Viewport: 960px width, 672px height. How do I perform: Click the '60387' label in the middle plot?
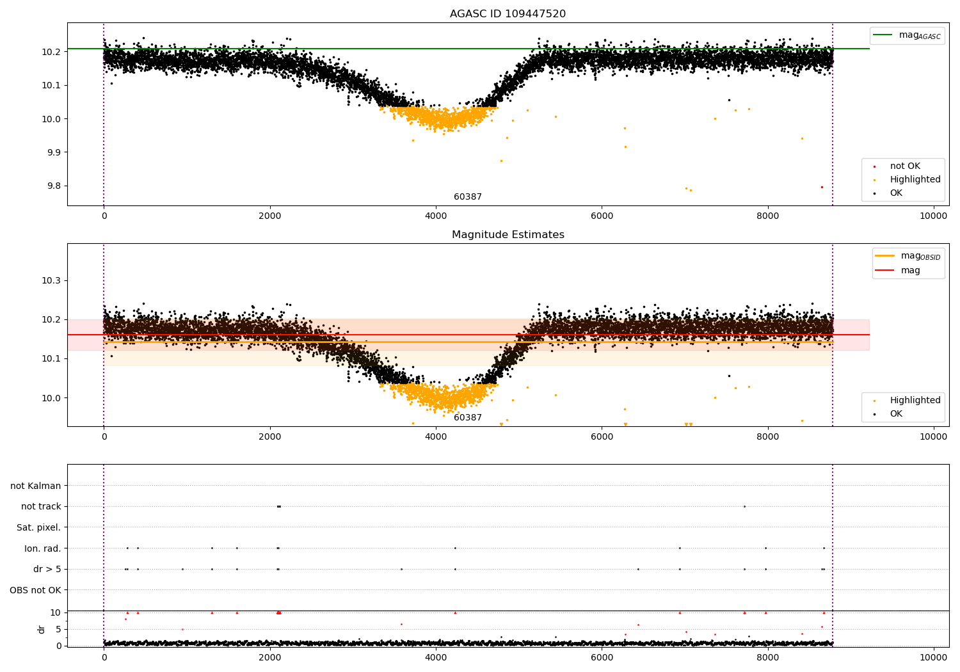tap(468, 418)
